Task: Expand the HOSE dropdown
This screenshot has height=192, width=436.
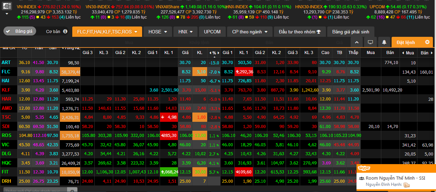Action: (x=158, y=32)
